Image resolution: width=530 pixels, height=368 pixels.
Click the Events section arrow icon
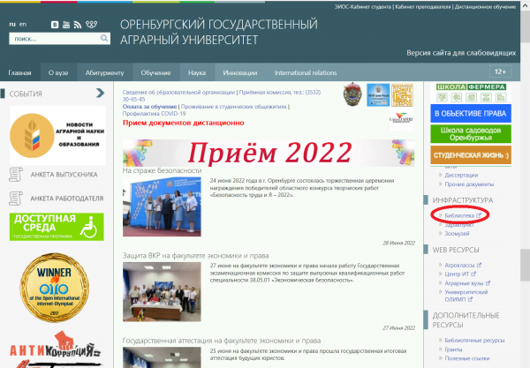point(100,93)
